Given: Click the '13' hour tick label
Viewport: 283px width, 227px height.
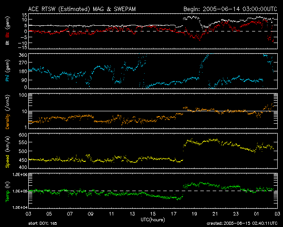Looking at the screenshot, I should 132,214.
